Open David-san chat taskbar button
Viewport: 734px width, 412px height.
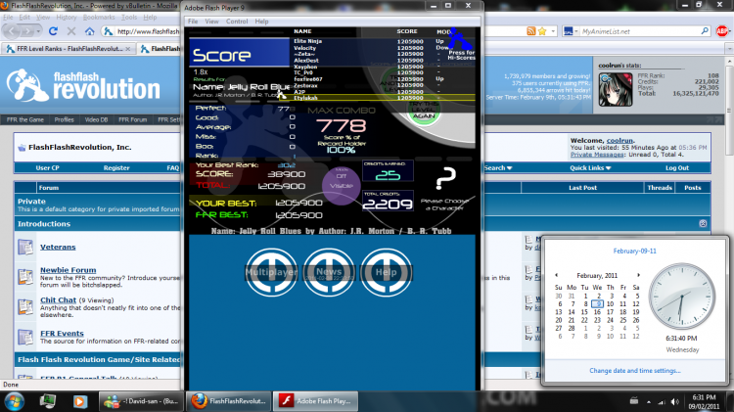[141, 401]
